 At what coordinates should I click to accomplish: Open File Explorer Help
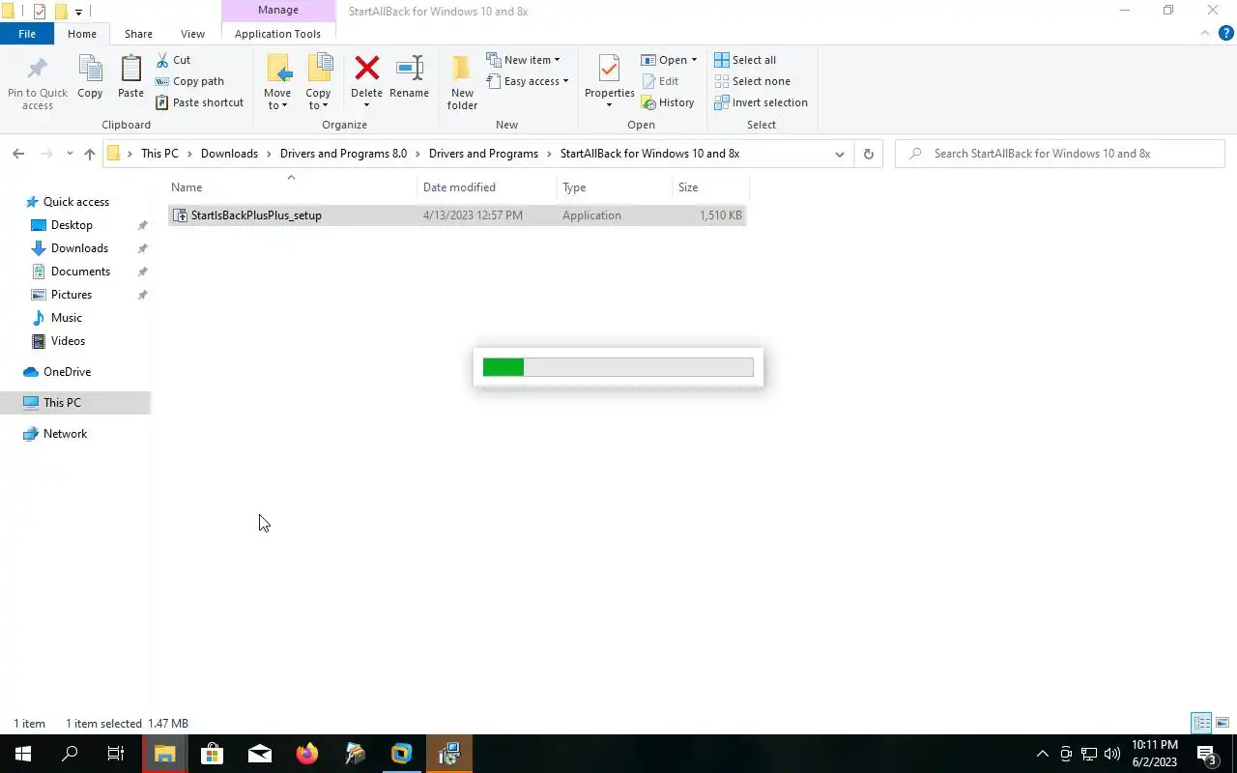click(1225, 33)
